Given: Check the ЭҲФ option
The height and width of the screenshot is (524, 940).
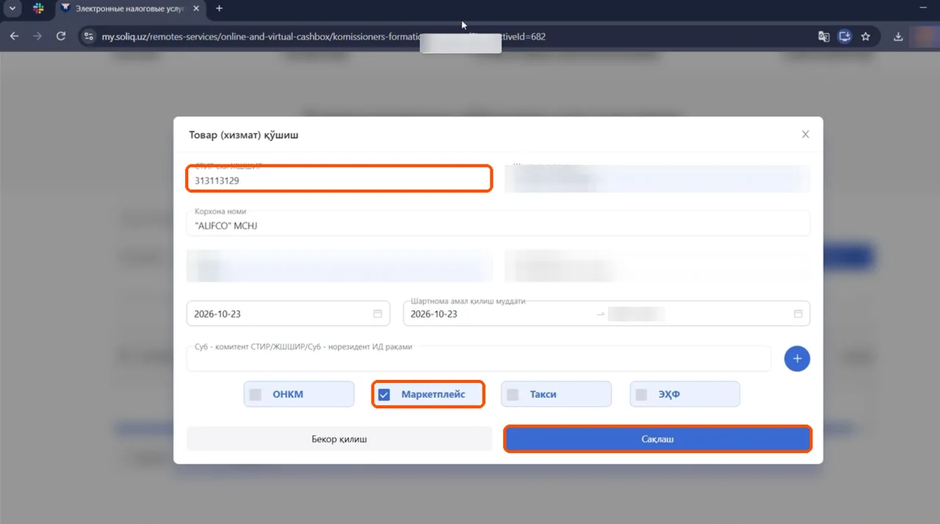Looking at the screenshot, I should 641,394.
